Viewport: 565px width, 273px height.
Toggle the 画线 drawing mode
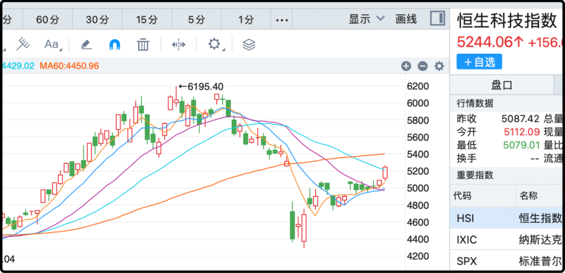[x=406, y=19]
